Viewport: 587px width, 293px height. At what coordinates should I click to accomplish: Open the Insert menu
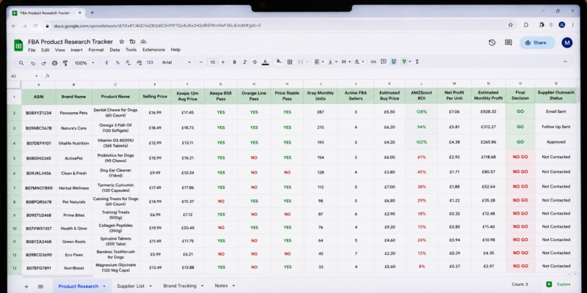pos(77,50)
